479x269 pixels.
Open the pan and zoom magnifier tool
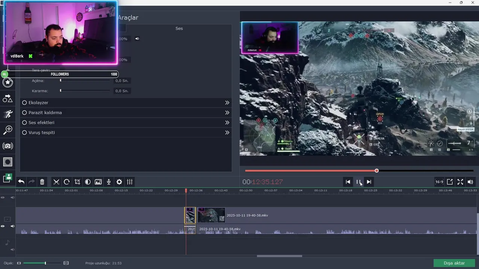pos(7,130)
